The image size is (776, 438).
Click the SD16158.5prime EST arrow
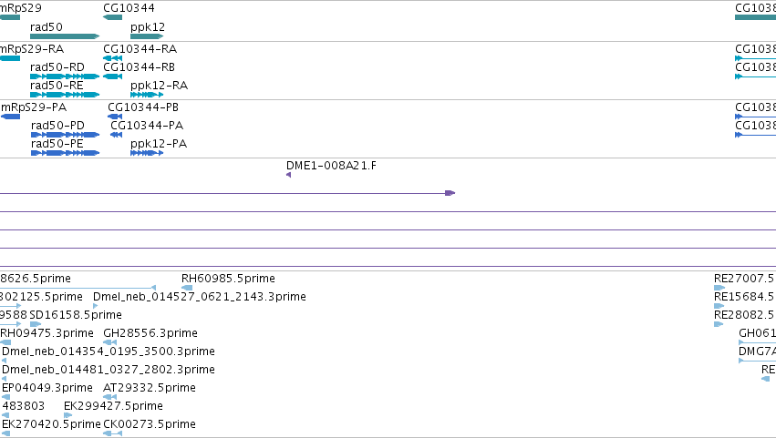click(x=36, y=324)
